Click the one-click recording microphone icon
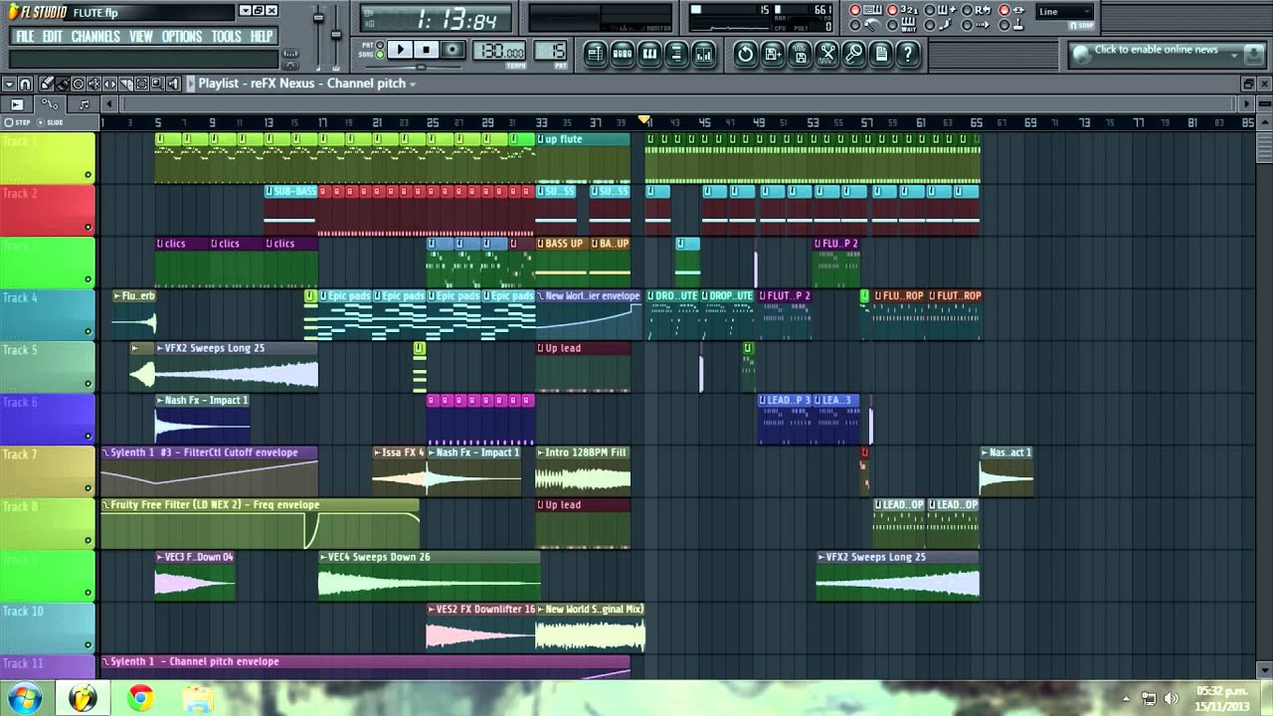This screenshot has height=716, width=1273. coord(853,54)
